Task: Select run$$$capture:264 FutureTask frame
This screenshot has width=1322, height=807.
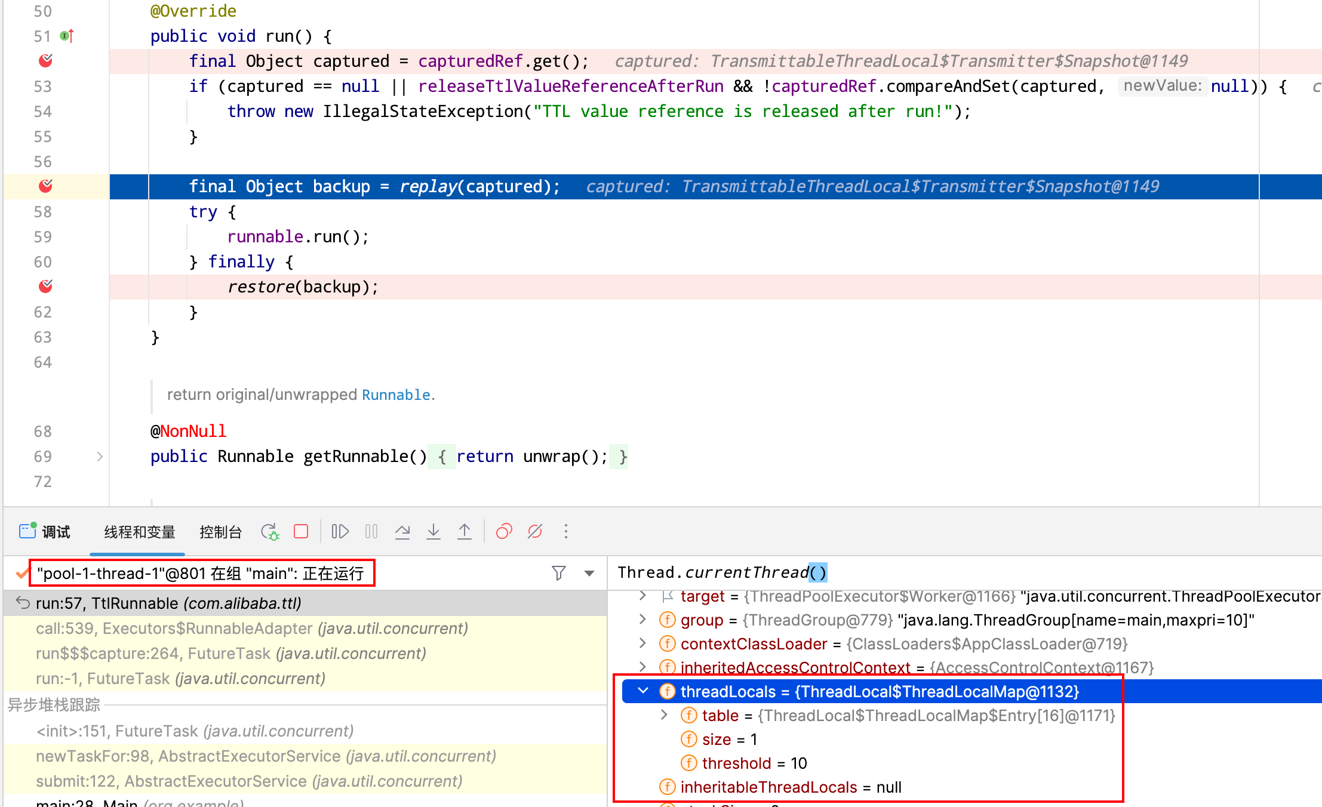Action: pyautogui.click(x=305, y=654)
